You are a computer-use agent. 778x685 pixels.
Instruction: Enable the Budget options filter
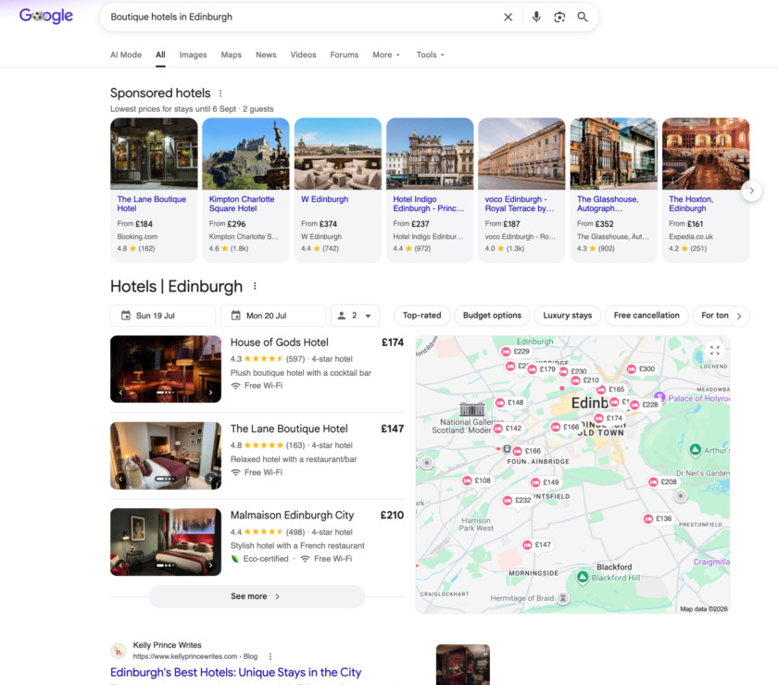pos(492,316)
